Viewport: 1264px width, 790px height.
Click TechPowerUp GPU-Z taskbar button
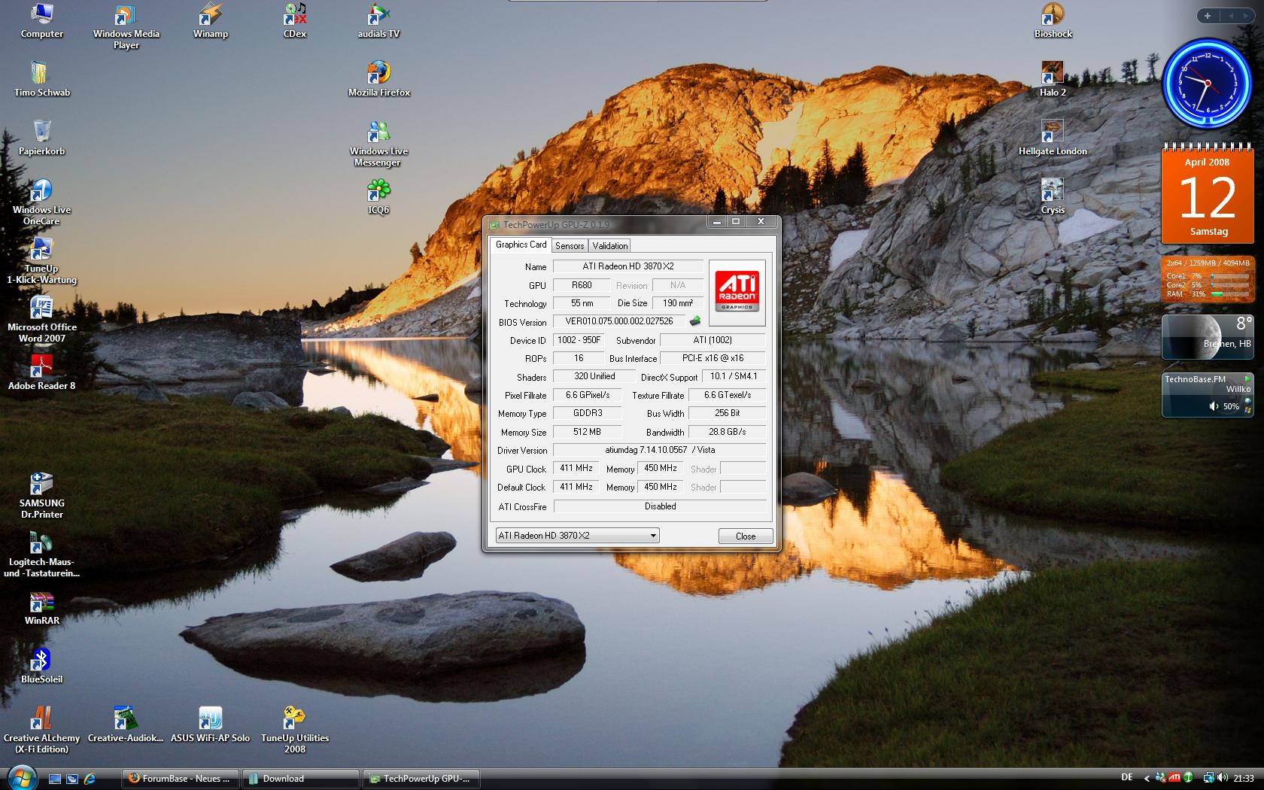coord(421,779)
